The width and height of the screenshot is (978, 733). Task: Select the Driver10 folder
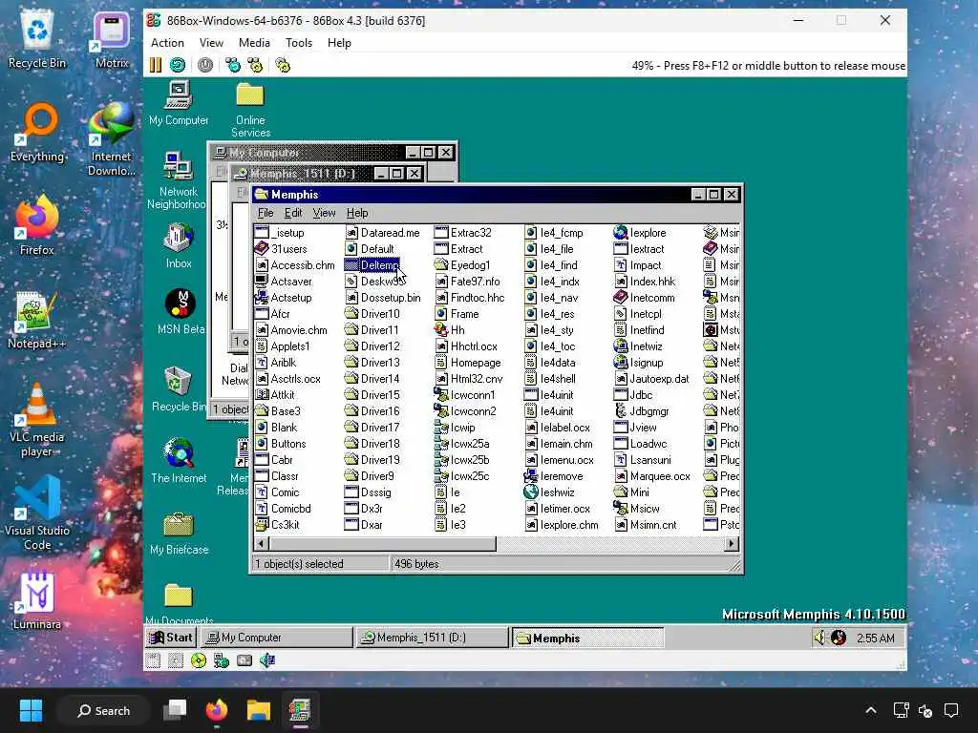[372, 313]
